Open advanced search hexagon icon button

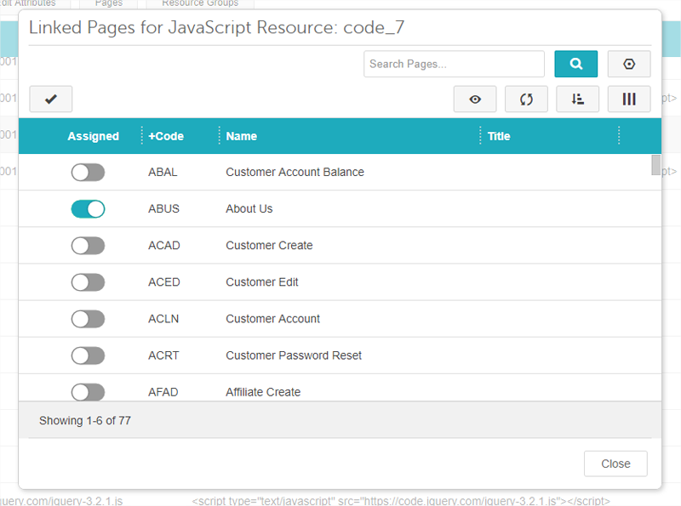[x=628, y=64]
